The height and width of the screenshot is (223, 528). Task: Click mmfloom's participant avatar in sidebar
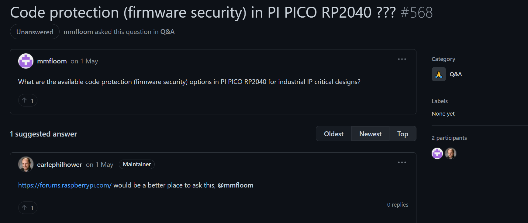tap(437, 153)
